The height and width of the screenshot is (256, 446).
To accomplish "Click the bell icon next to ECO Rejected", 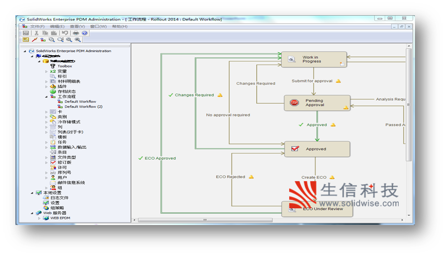I will tap(251, 177).
